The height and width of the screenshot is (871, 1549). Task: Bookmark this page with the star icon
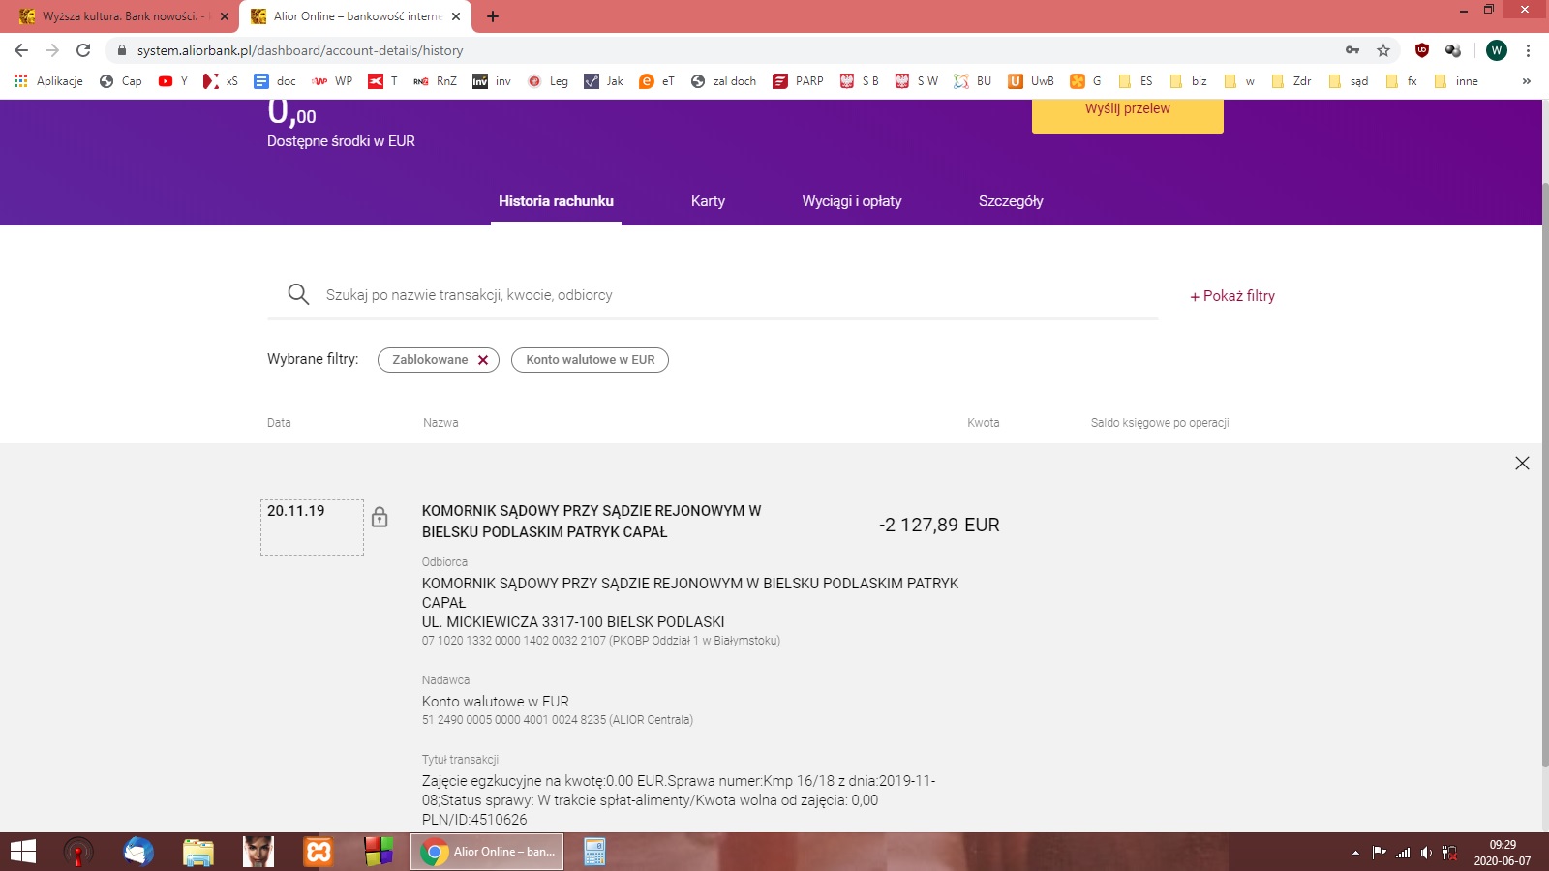coord(1383,50)
